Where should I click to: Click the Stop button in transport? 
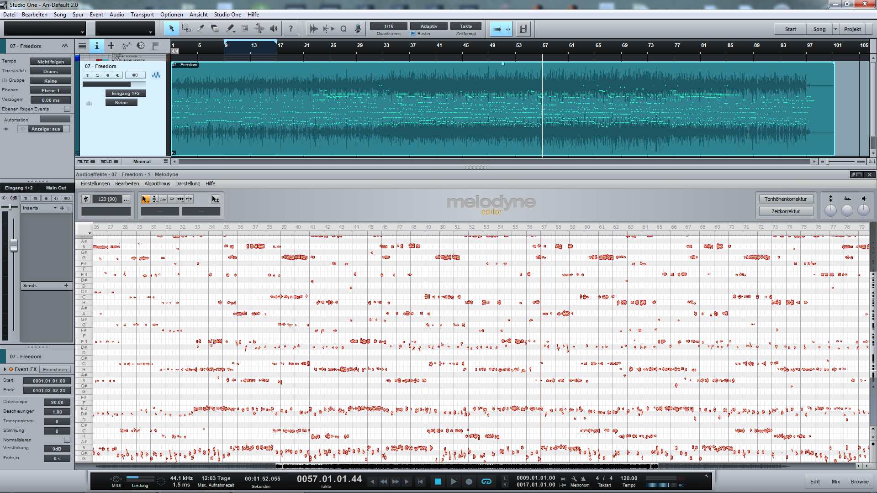tap(438, 481)
